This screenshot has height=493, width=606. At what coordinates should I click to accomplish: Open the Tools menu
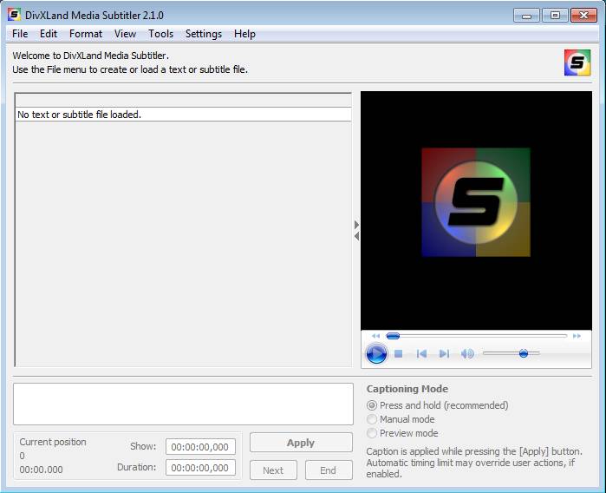[x=160, y=34]
